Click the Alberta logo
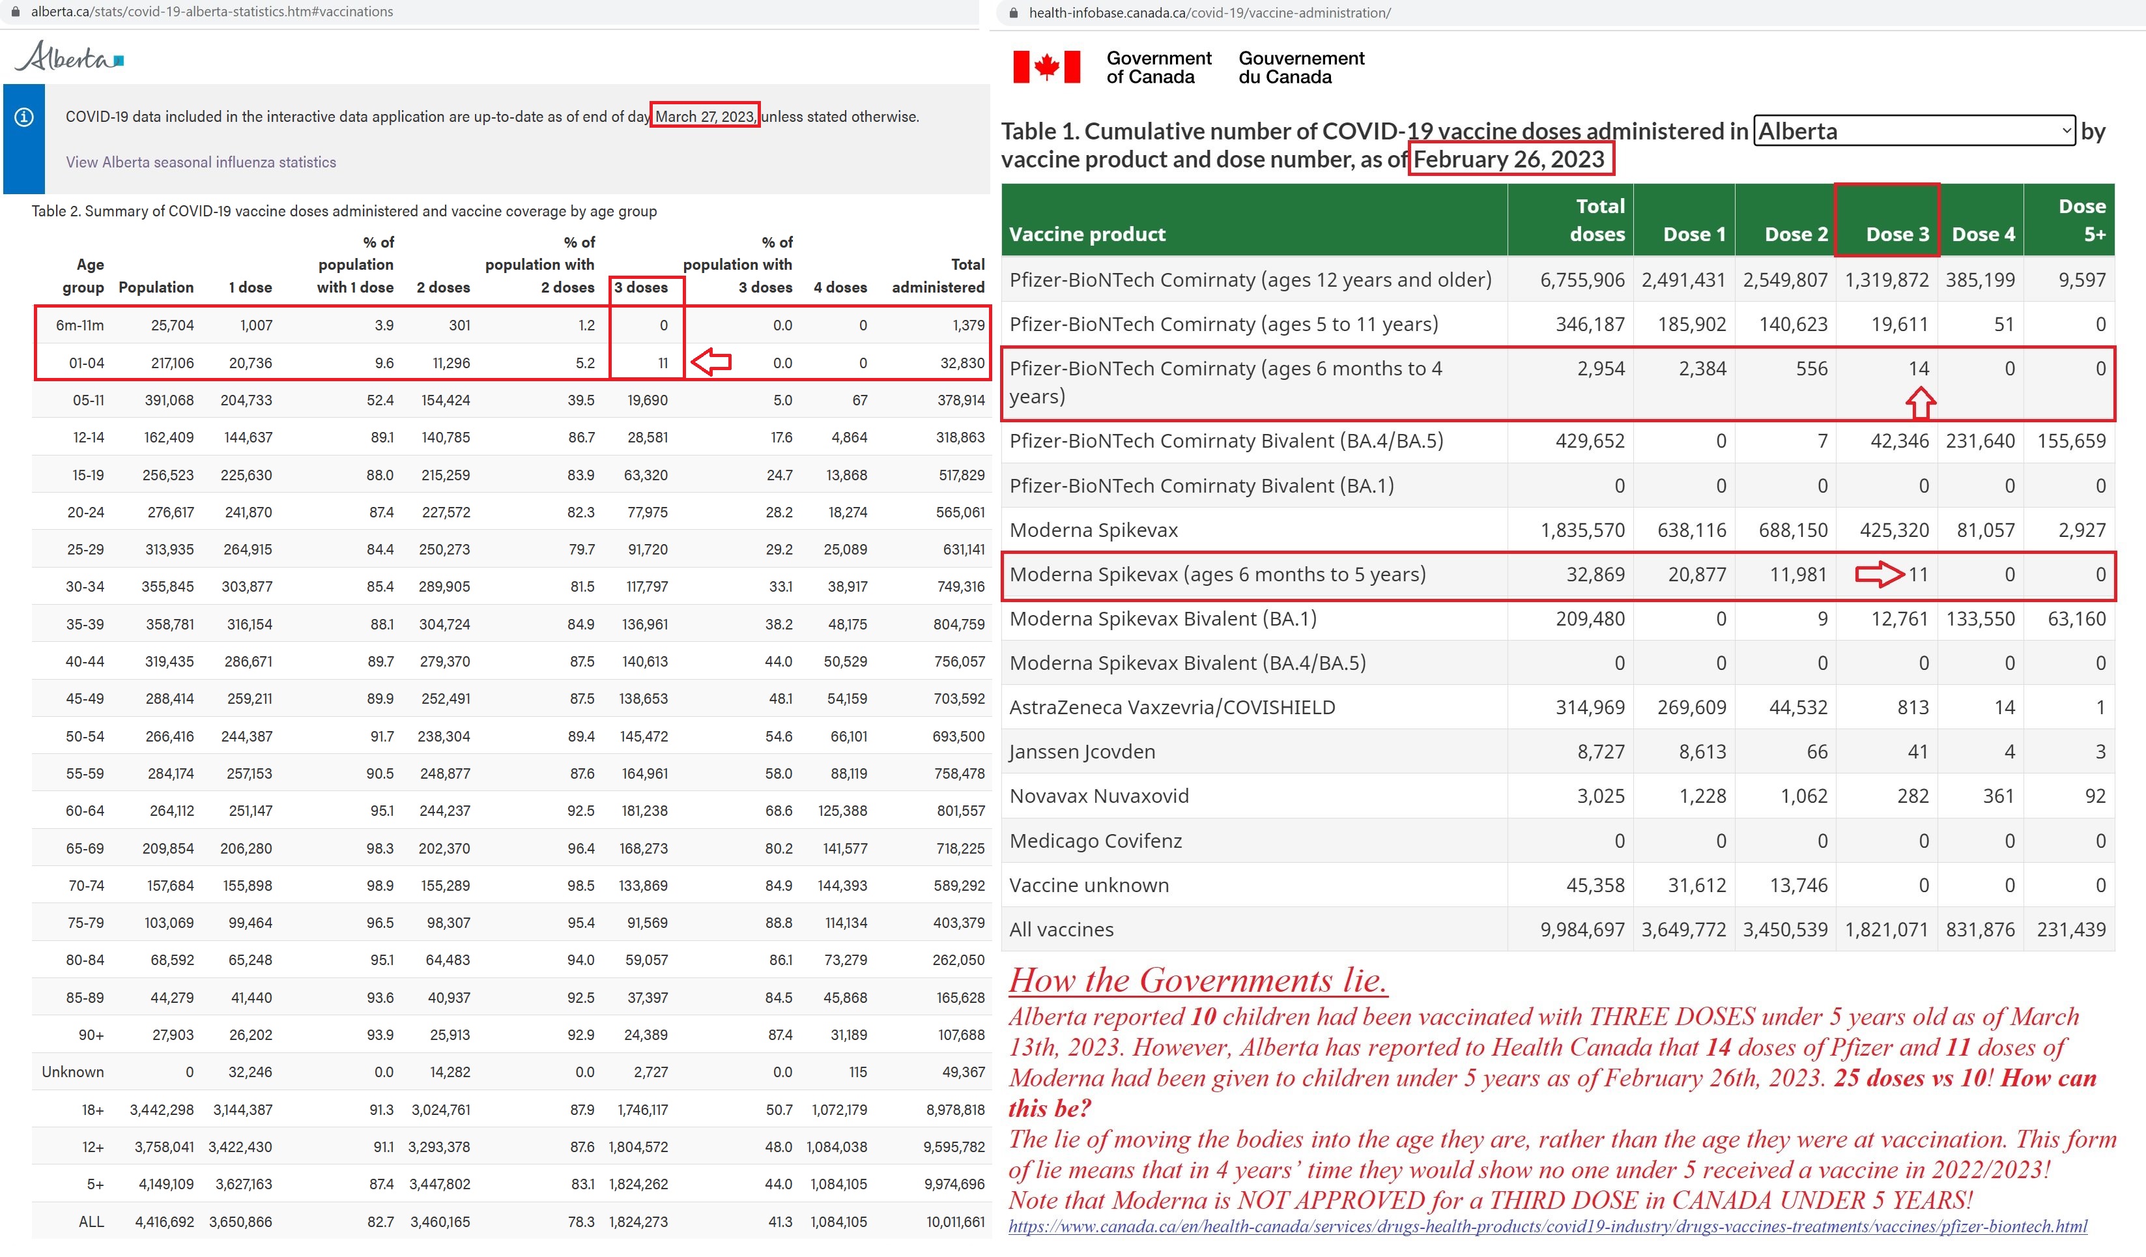This screenshot has height=1257, width=2146. 70,56
